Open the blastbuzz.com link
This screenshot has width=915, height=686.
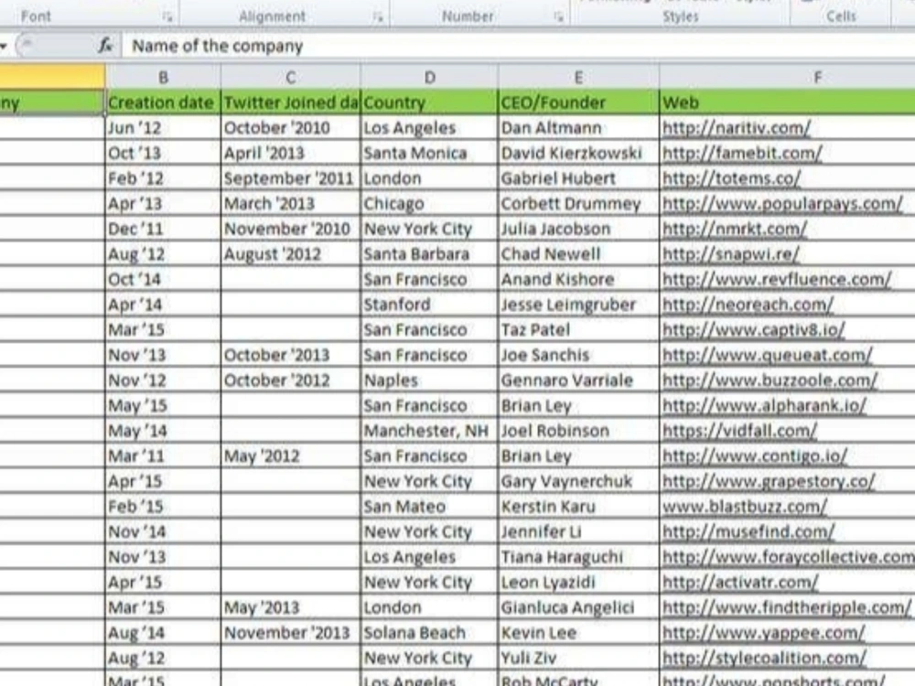pyautogui.click(x=745, y=507)
